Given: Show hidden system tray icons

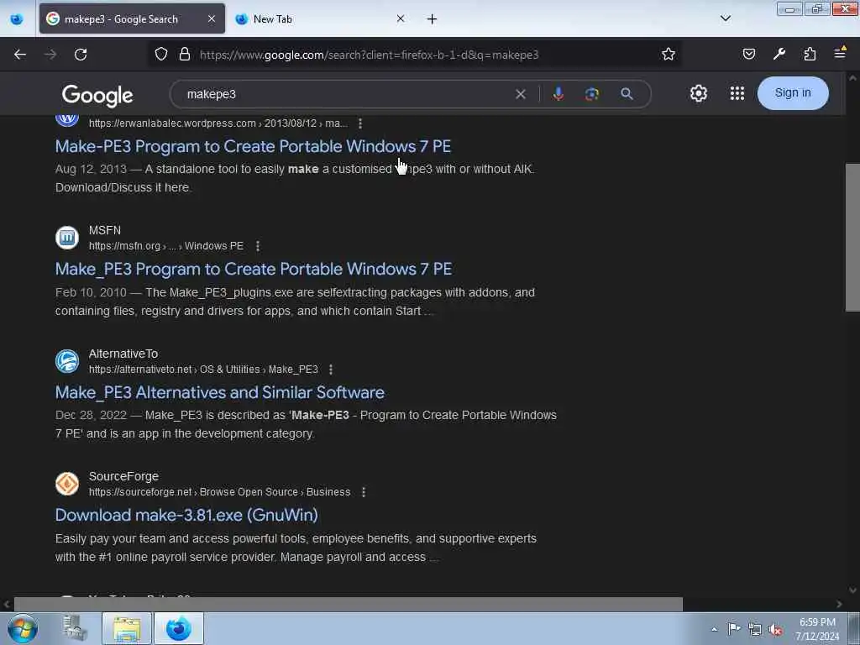Looking at the screenshot, I should (714, 630).
